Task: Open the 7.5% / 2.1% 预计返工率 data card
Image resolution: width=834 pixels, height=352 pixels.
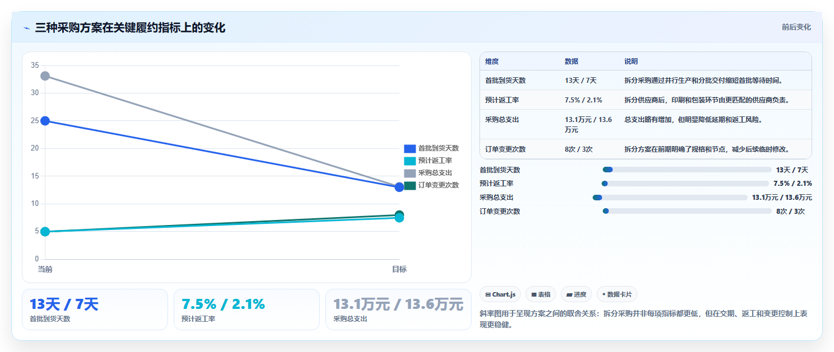Action: click(246, 309)
